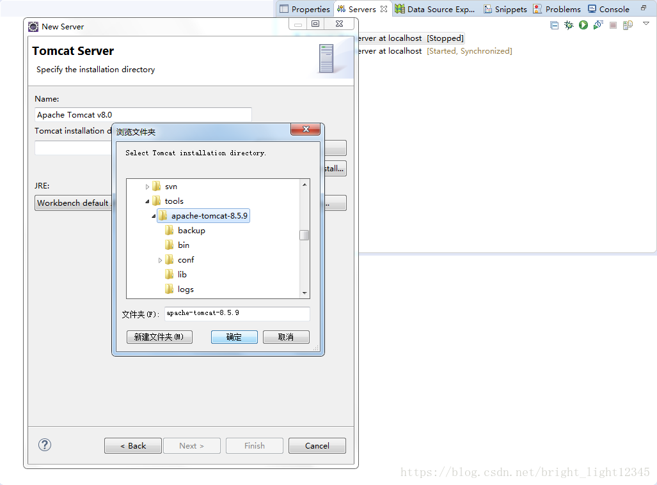The height and width of the screenshot is (485, 657).
Task: Click the folder tree scroll down arrow
Action: pyautogui.click(x=305, y=293)
